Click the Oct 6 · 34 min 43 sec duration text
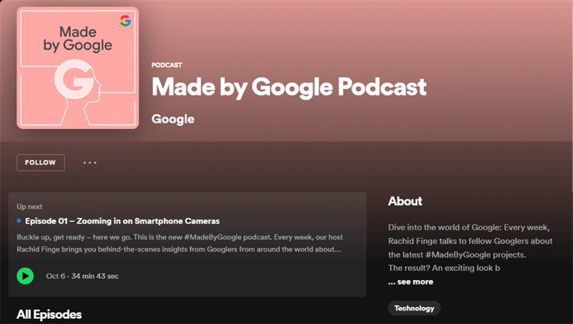The image size is (573, 324). (x=82, y=276)
